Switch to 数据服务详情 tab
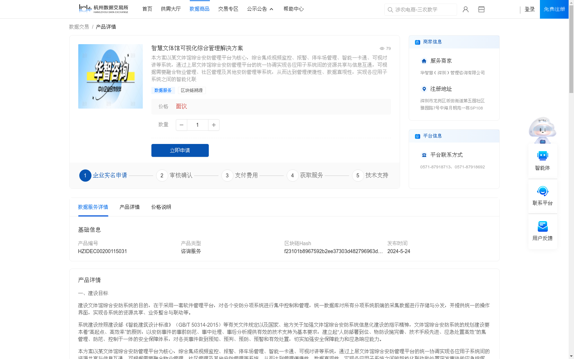The height and width of the screenshot is (359, 574). (x=93, y=207)
